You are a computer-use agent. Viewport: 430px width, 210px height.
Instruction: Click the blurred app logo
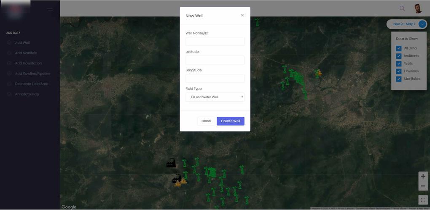(15, 9)
